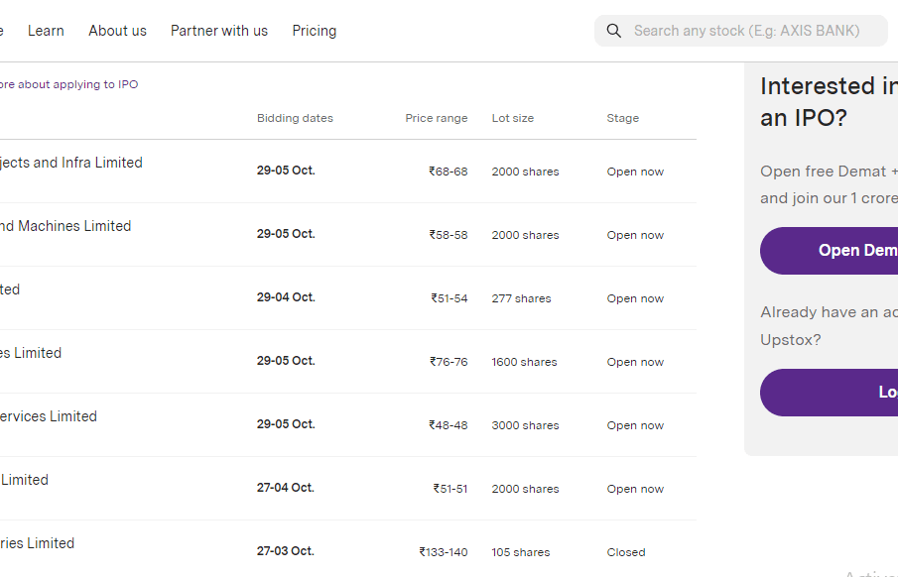Click the 1600 shares lot size entry

click(525, 362)
